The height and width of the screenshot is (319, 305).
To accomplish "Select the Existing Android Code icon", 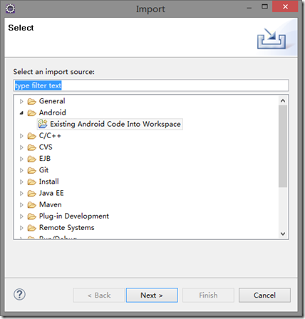I will pos(43,124).
